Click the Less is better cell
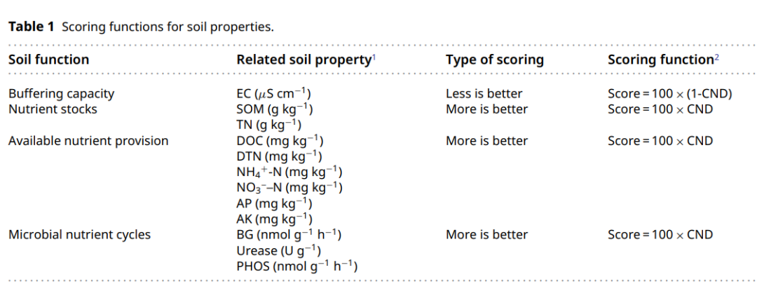The image size is (757, 284). pyautogui.click(x=484, y=94)
